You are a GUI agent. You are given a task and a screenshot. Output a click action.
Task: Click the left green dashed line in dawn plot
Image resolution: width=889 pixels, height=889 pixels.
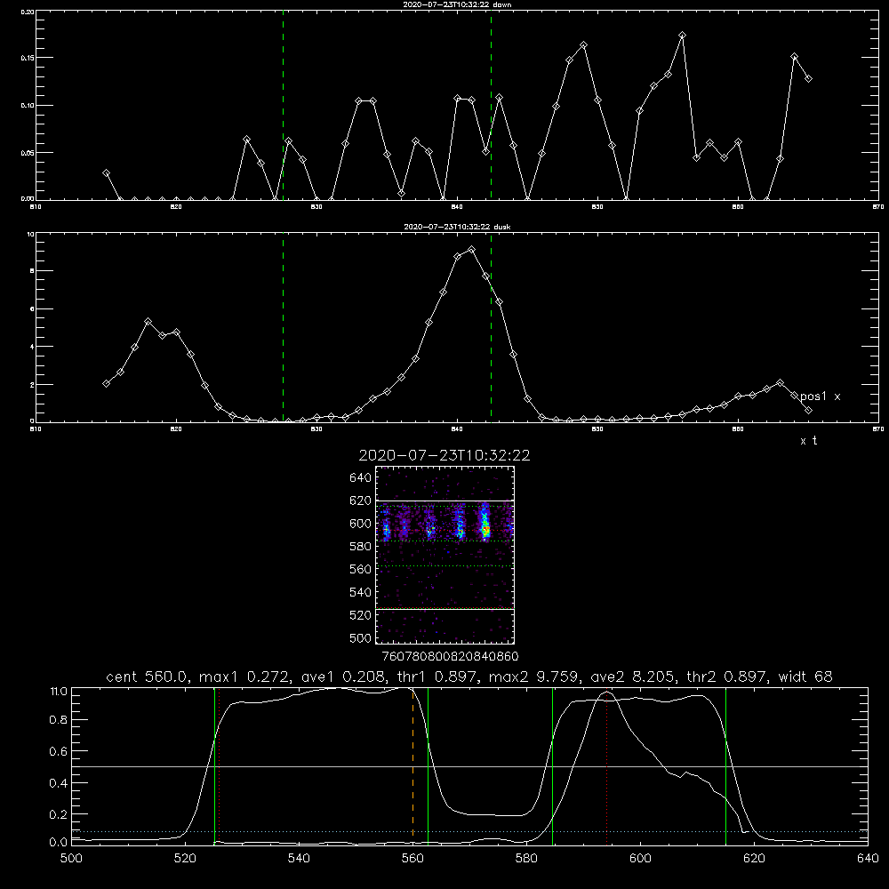point(283,105)
